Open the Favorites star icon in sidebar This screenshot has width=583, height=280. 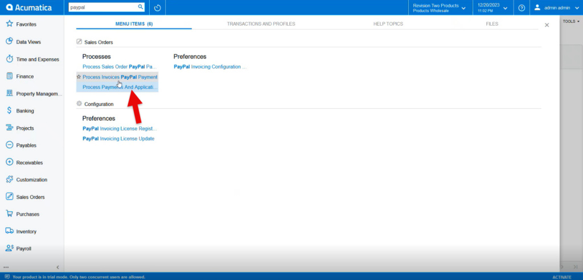pos(10,24)
